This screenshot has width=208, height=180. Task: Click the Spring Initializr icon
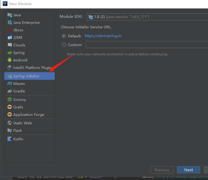coord(10,76)
